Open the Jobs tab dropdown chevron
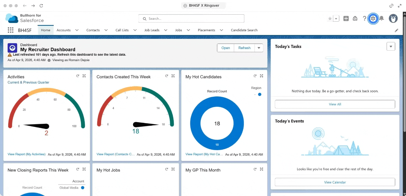Image resolution: width=406 pixels, height=196 pixels. pyautogui.click(x=188, y=30)
